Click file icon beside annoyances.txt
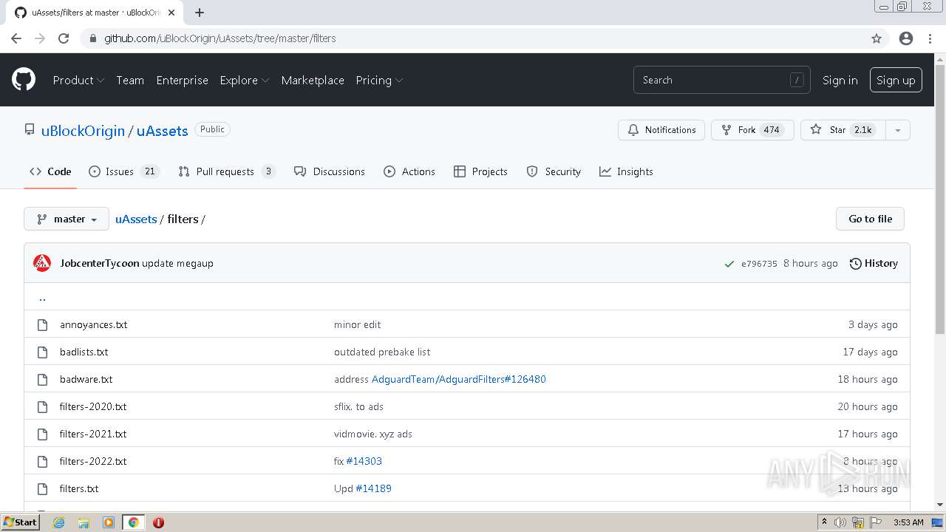This screenshot has width=946, height=532. click(x=42, y=324)
